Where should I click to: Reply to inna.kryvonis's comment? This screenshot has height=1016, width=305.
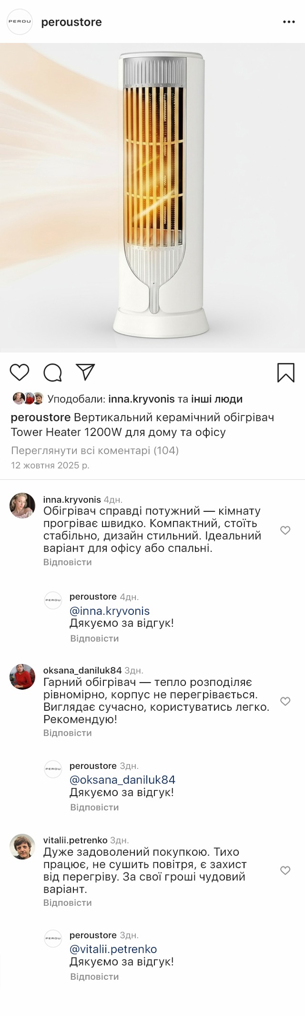click(67, 562)
